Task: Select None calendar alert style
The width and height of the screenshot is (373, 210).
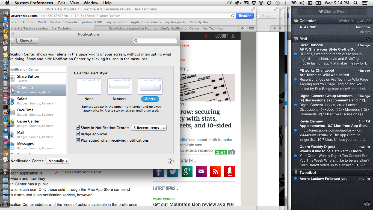Action: (x=89, y=87)
